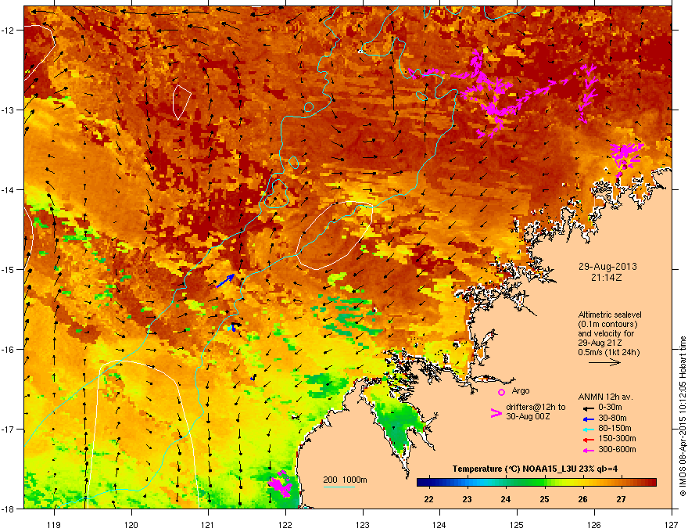Click the '24' colorbar tick label
Viewport: 688px width, 532px height.
(x=506, y=499)
